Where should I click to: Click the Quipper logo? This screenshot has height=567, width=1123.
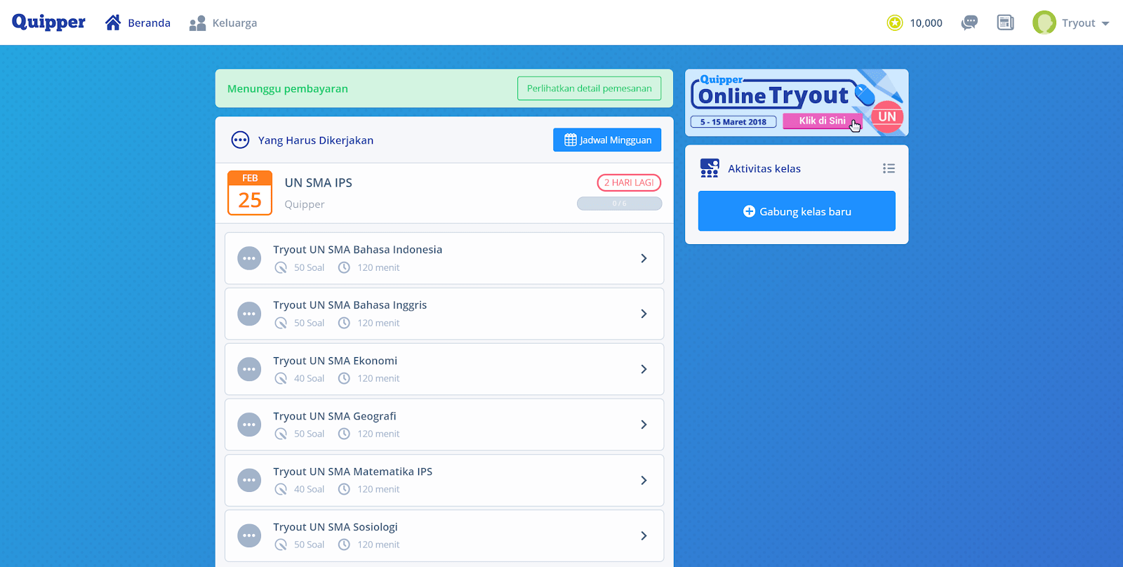point(48,22)
